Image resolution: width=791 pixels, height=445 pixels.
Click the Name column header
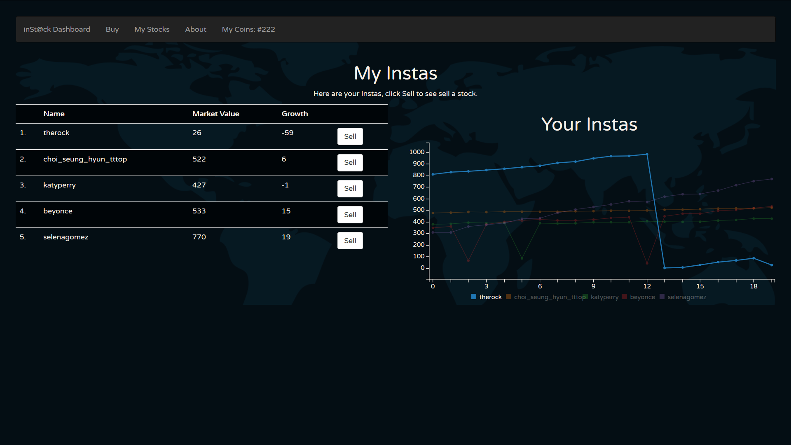coord(54,114)
